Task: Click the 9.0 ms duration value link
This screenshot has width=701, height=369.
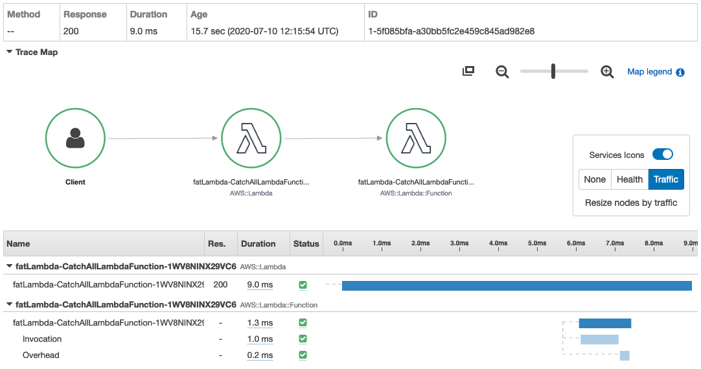Action: tap(260, 285)
